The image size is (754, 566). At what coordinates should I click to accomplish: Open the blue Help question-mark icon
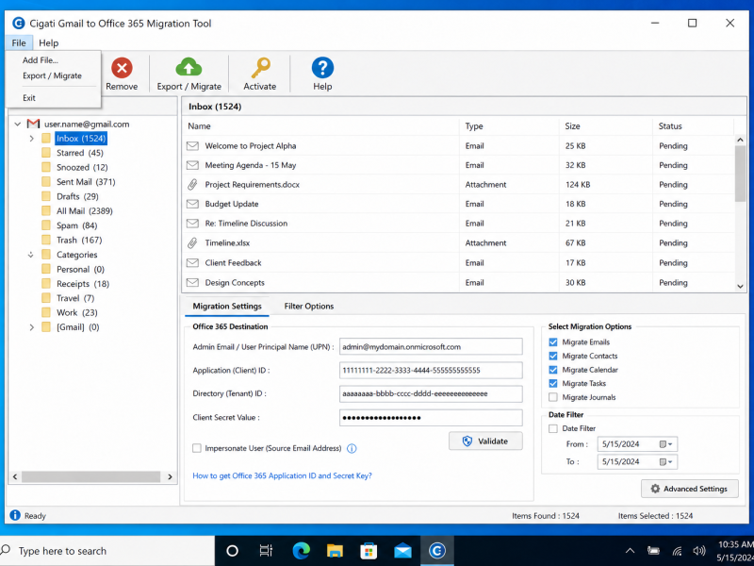[322, 67]
